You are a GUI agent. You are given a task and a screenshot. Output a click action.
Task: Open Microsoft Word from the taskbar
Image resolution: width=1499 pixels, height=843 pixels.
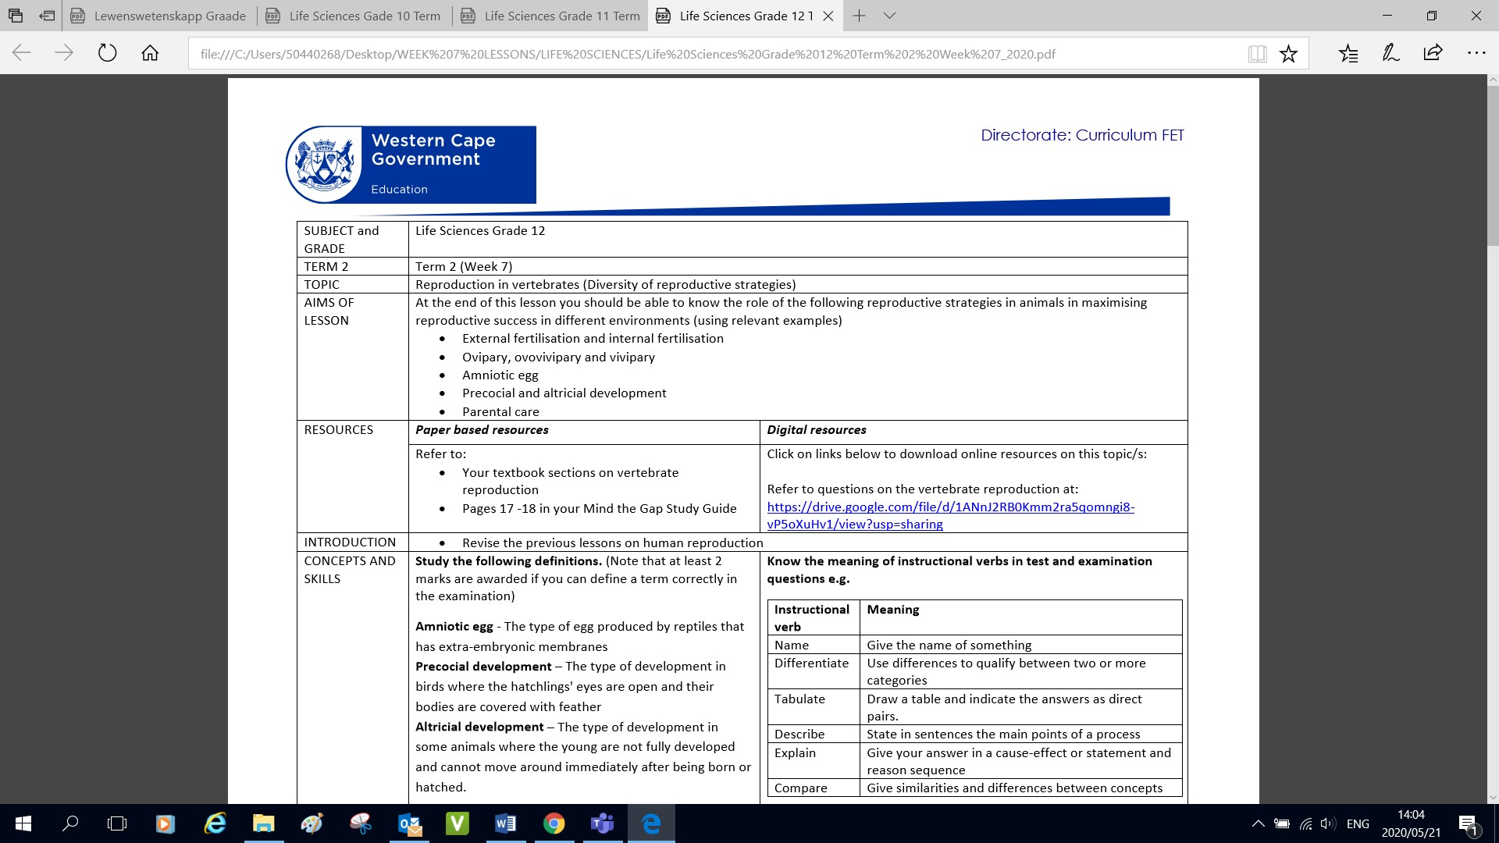point(505,823)
